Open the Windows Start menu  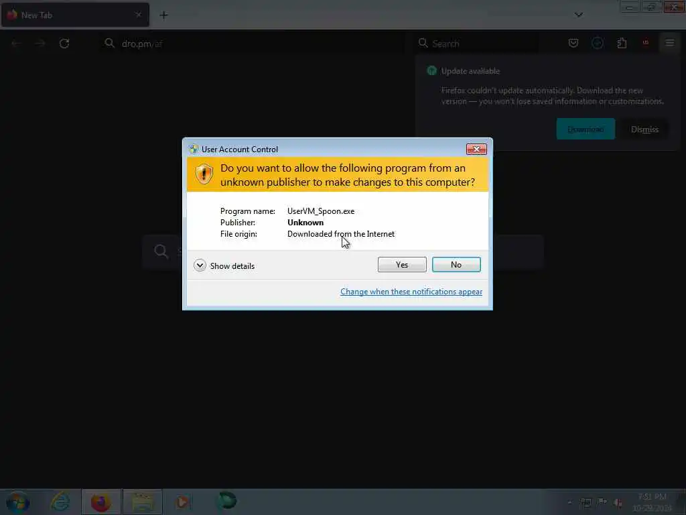click(x=17, y=502)
